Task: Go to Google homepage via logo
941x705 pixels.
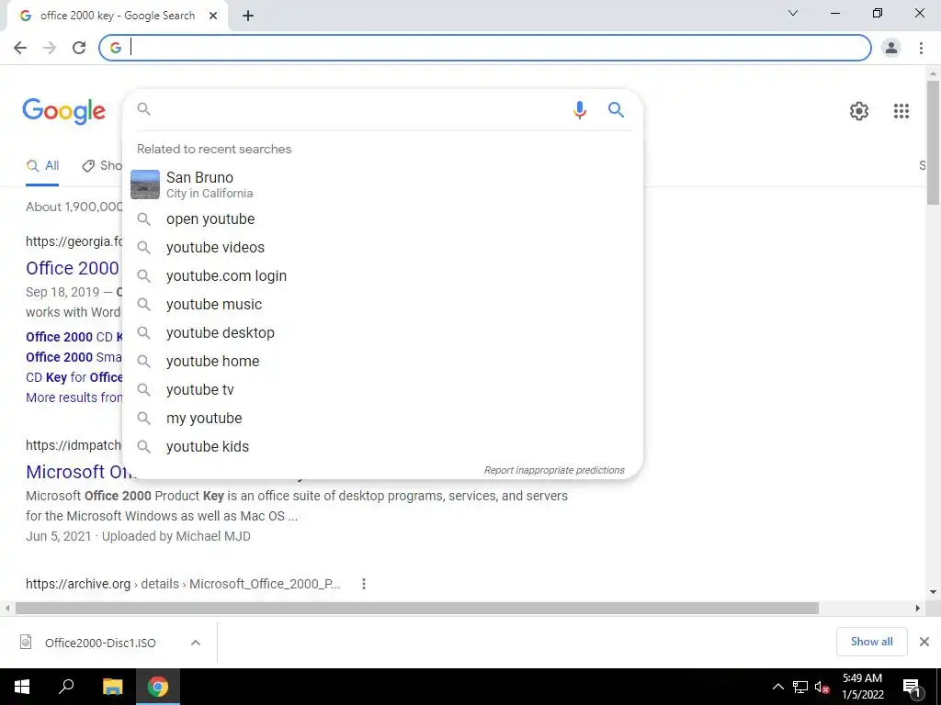Action: 63,111
